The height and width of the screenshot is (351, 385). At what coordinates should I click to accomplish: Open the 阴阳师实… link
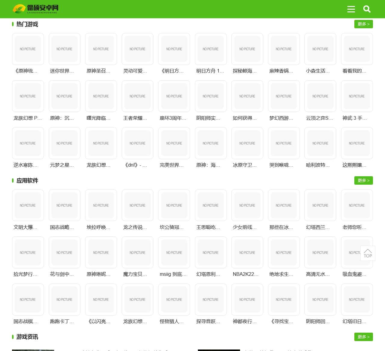208,118
